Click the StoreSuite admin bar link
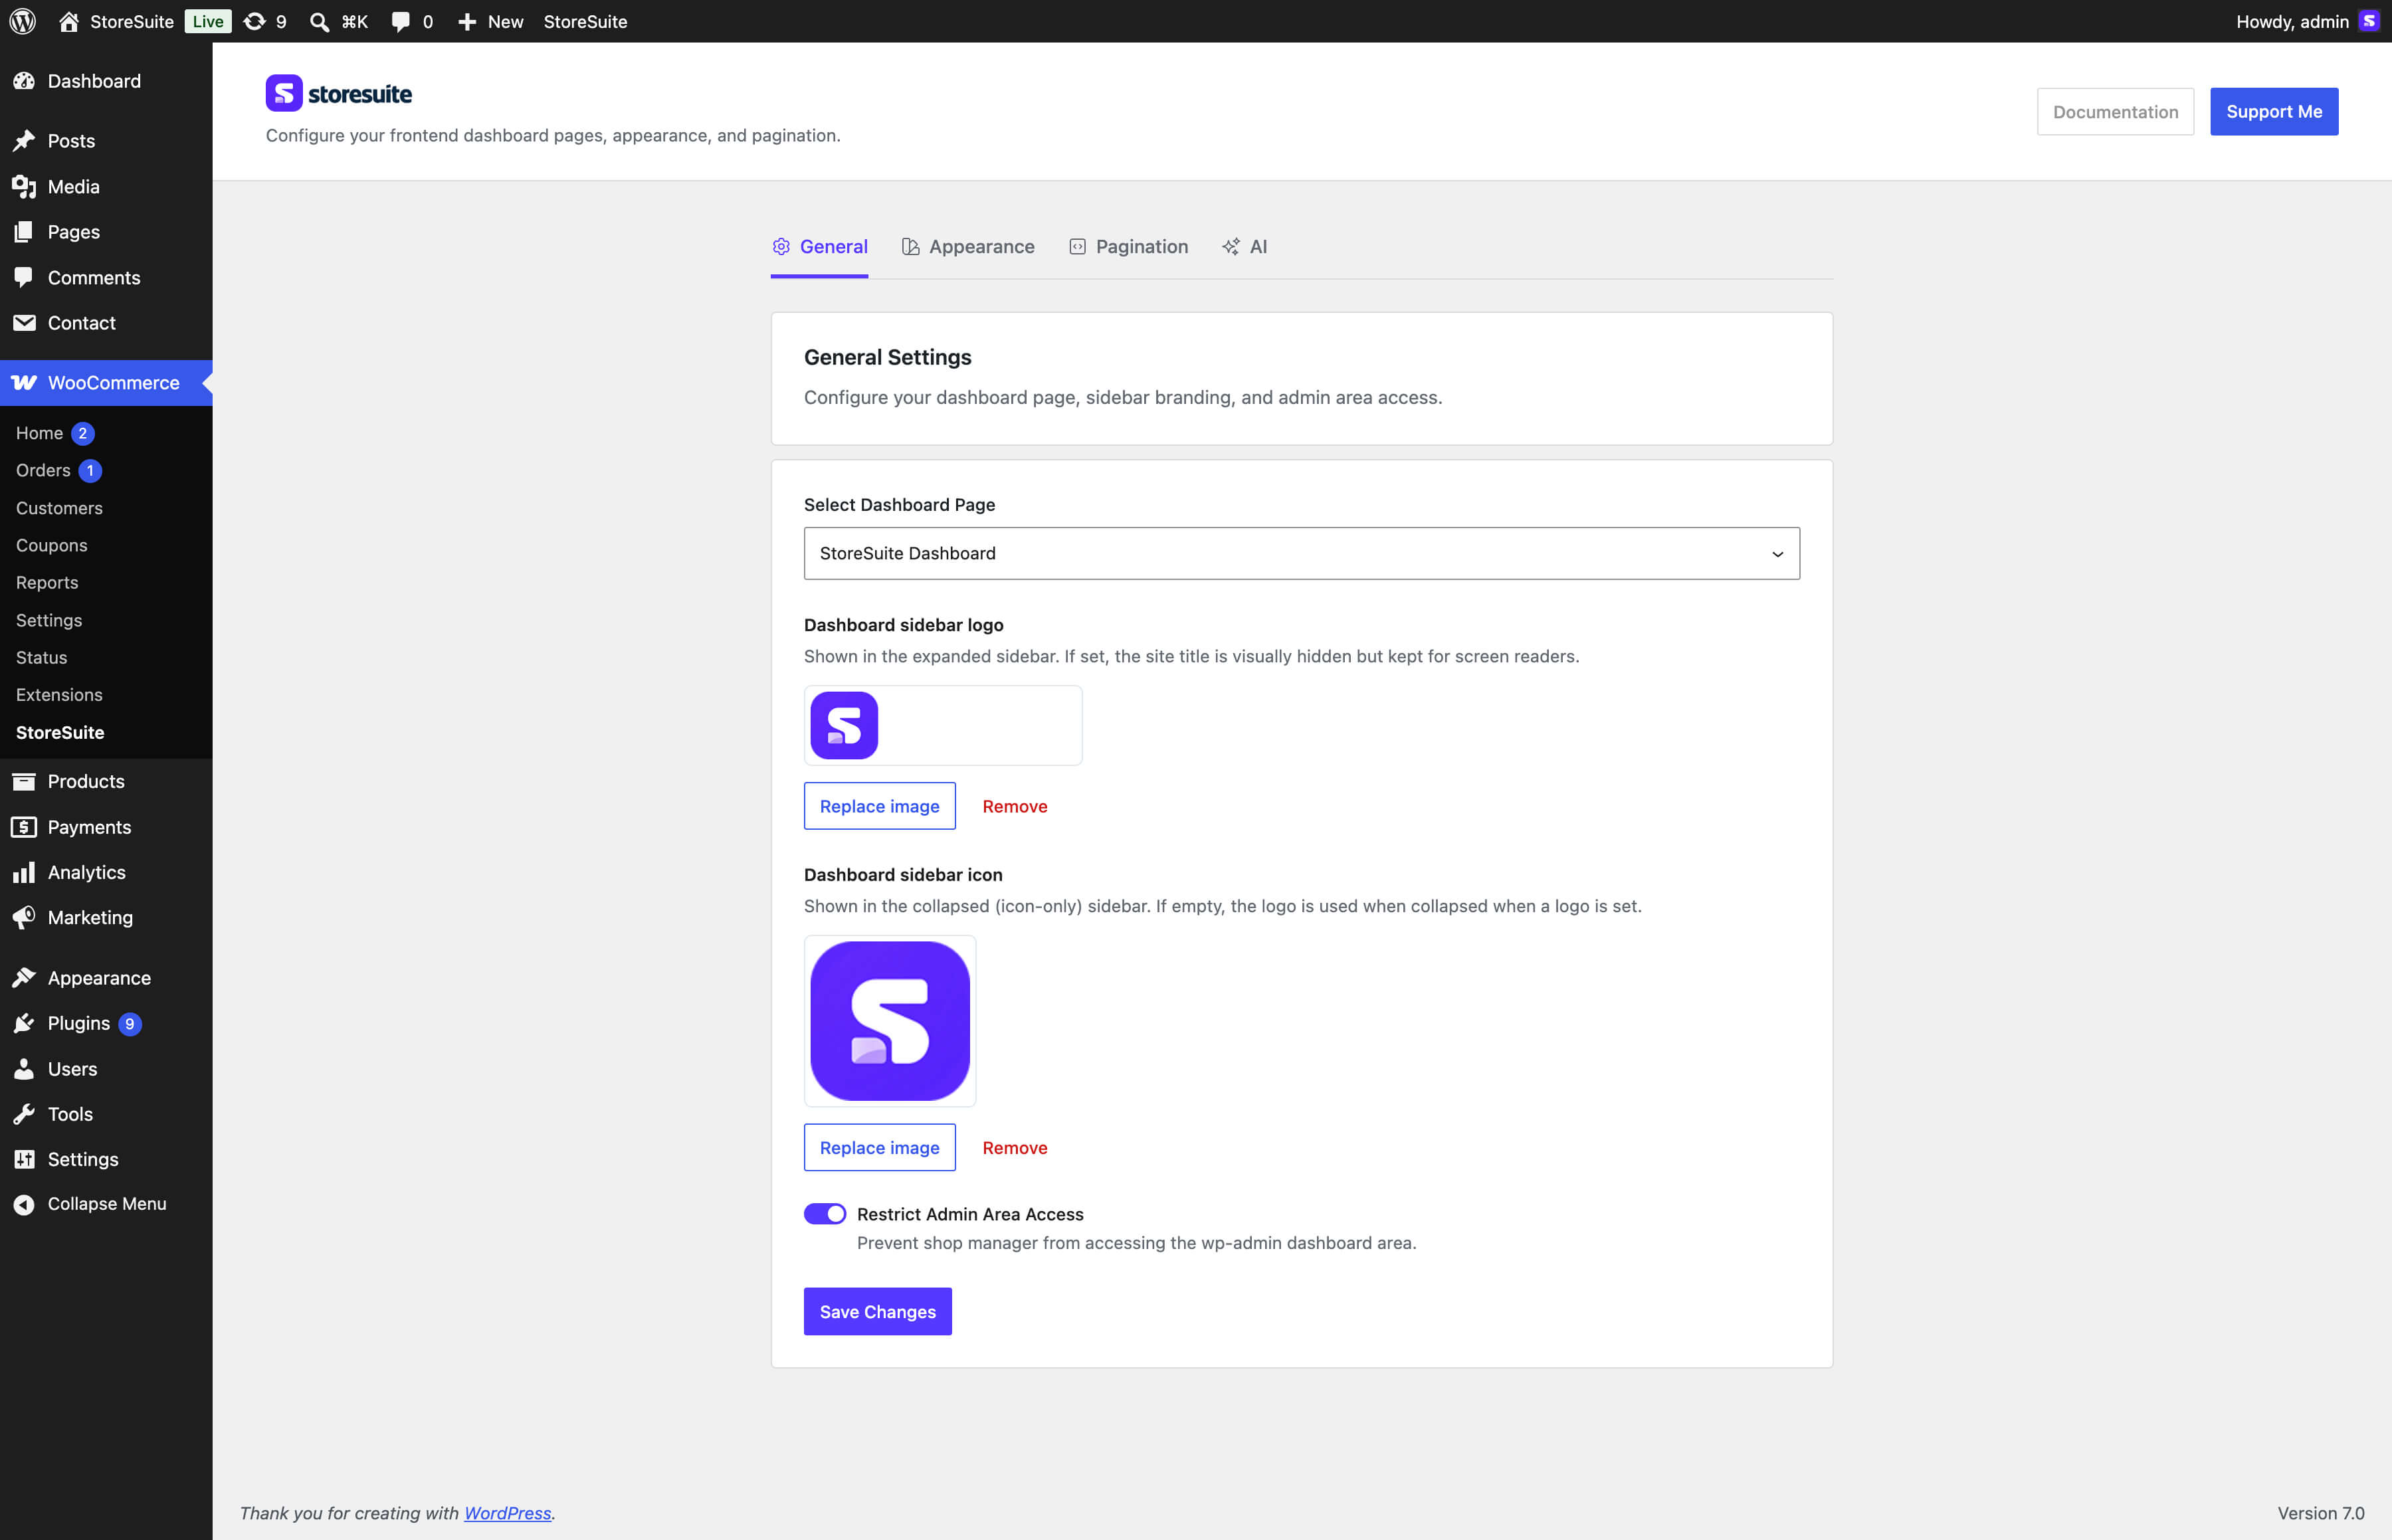 (x=585, y=21)
